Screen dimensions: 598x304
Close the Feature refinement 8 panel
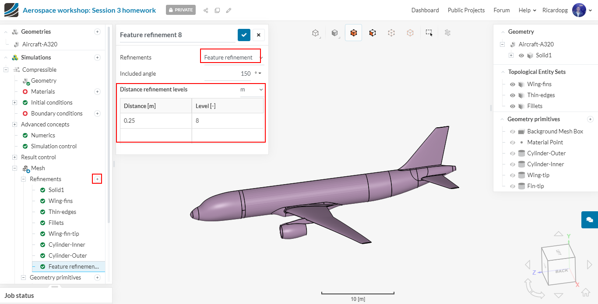pos(258,35)
